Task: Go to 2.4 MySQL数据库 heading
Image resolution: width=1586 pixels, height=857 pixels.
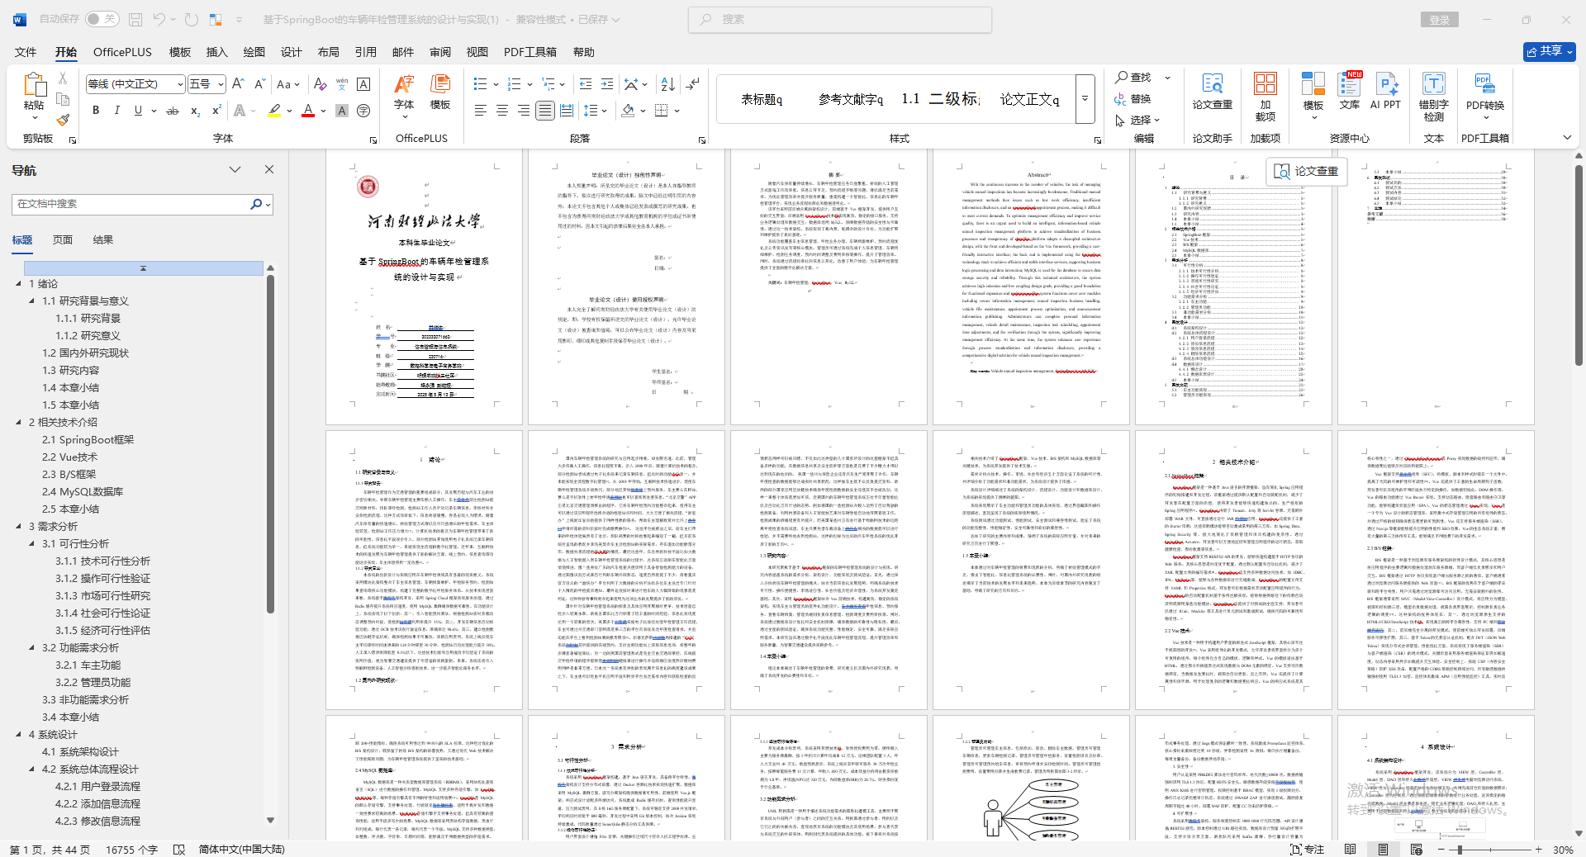Action: [x=83, y=491]
